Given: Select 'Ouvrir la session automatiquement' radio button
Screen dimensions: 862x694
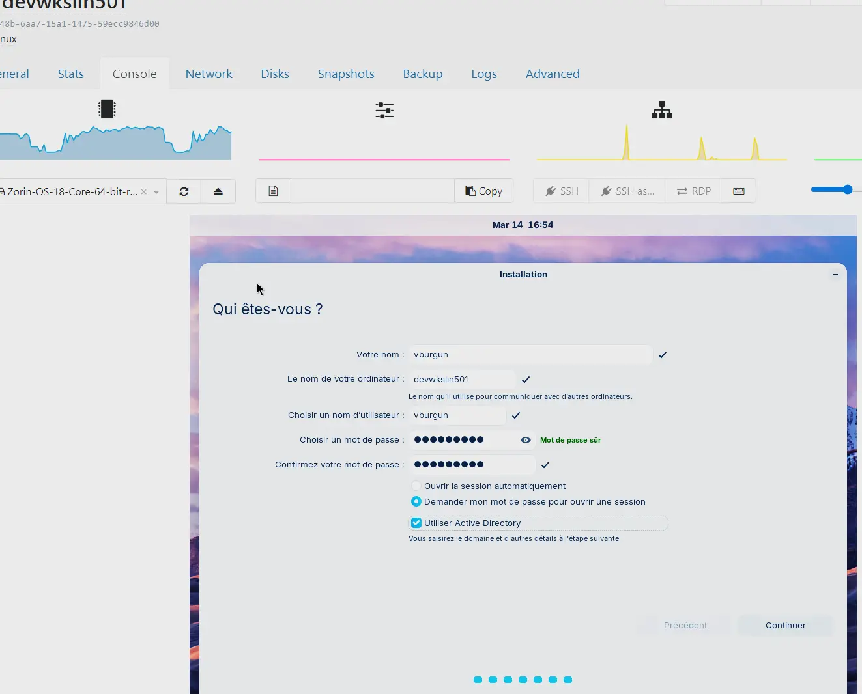Looking at the screenshot, I should pyautogui.click(x=416, y=486).
